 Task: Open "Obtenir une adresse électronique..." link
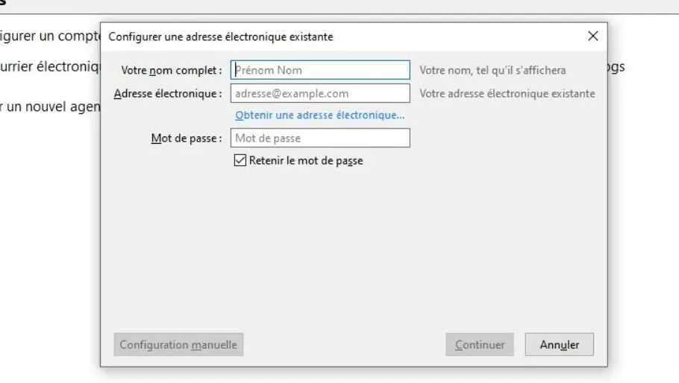click(319, 115)
